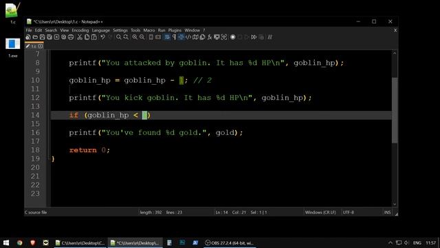Click the vertical scrollbar thumb
Image resolution: width=440 pixels, height=248 pixels.
pos(395,110)
